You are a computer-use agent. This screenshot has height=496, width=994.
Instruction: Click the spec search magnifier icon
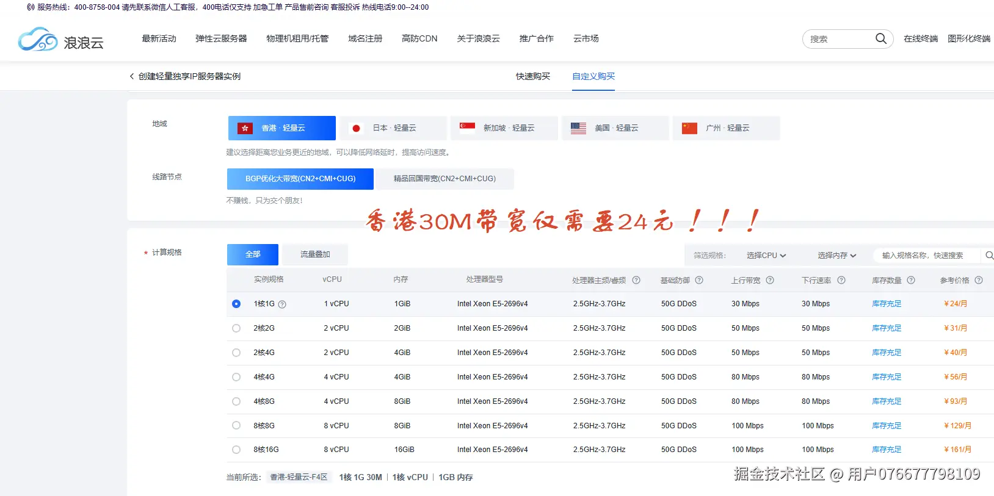[x=989, y=255]
